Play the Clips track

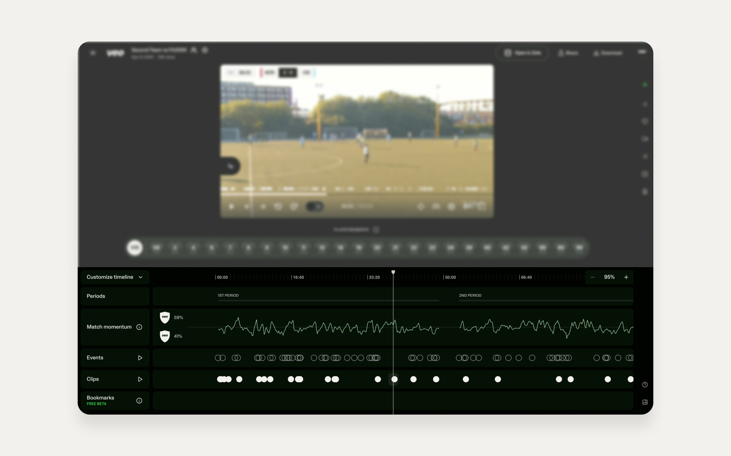click(x=140, y=379)
